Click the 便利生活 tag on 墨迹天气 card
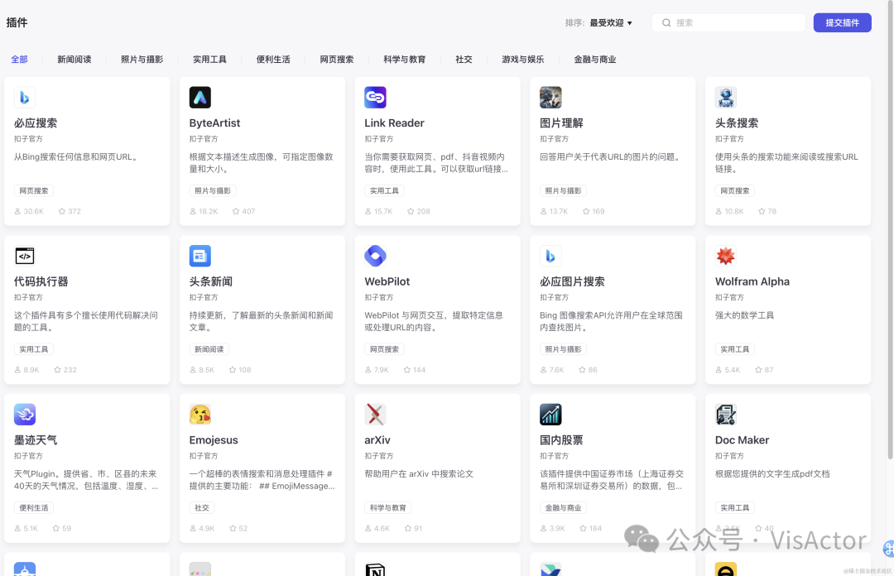894x576 pixels. [x=34, y=507]
